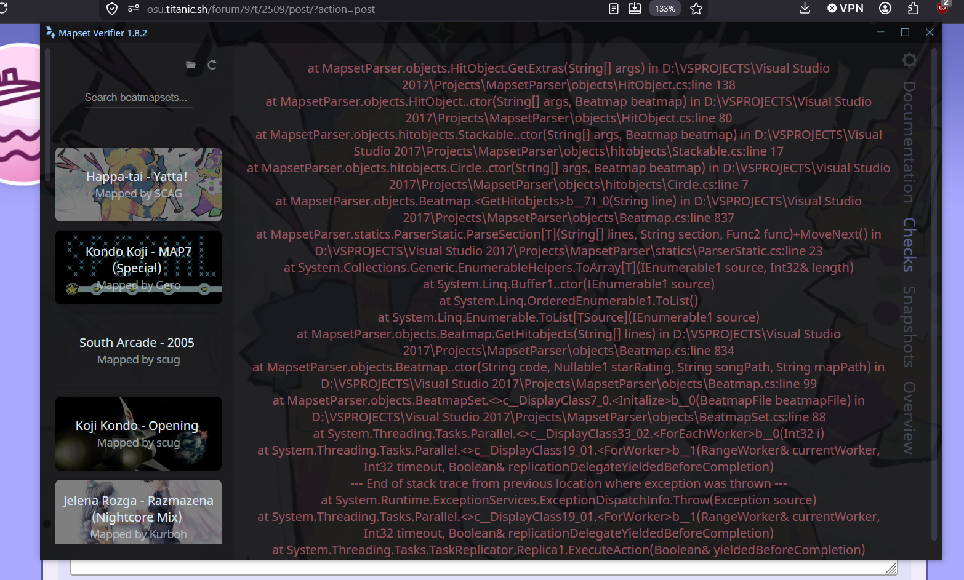Click the Mapset Verifier app logo
964x580 pixels.
tap(50, 33)
